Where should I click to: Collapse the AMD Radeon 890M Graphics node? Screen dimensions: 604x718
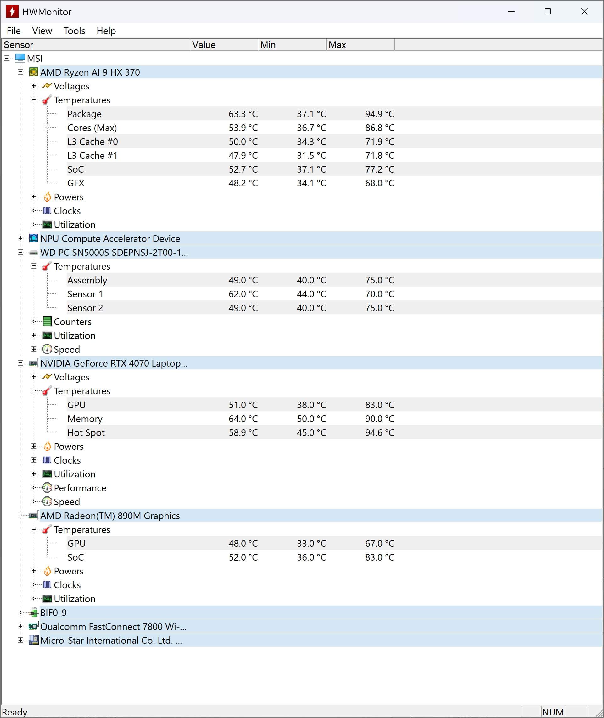[x=20, y=516]
